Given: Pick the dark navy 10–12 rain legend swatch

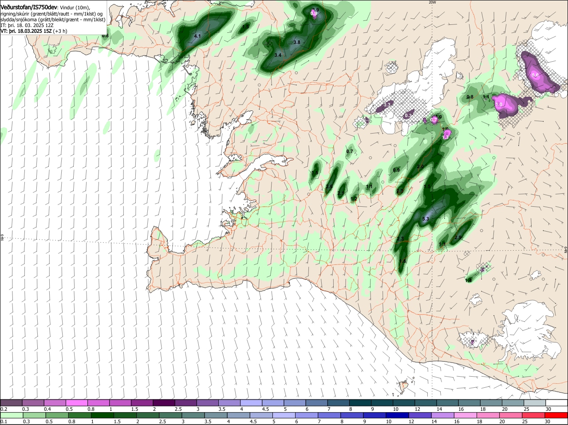Looking at the screenshot, I should [398, 416].
